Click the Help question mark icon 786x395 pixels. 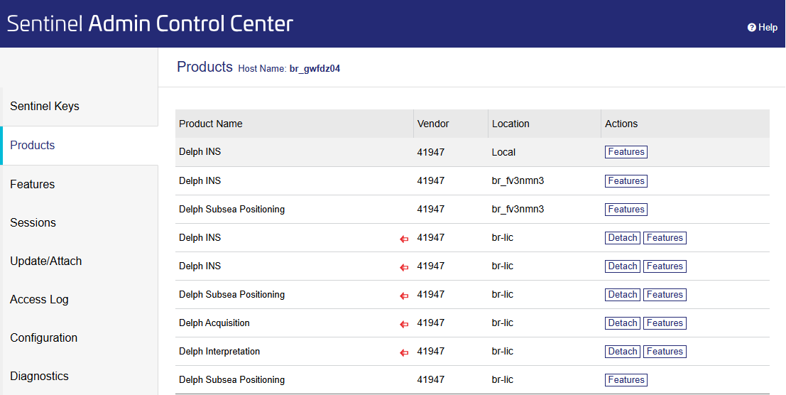[751, 28]
